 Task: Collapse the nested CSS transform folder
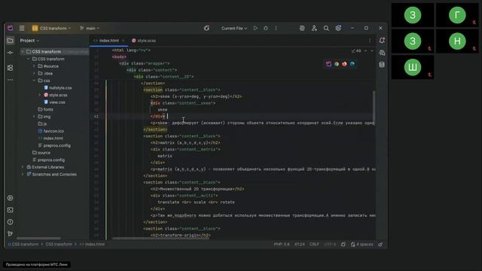coord(29,59)
